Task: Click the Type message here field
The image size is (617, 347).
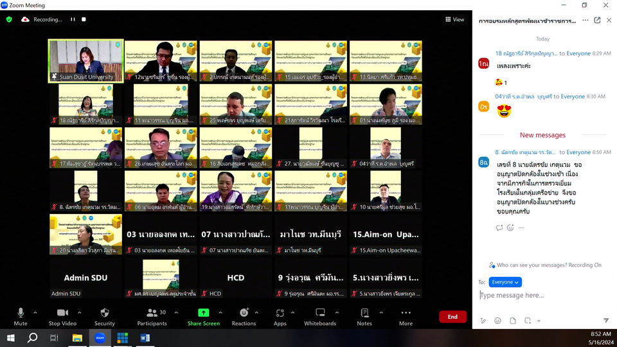Action: pyautogui.click(x=544, y=295)
